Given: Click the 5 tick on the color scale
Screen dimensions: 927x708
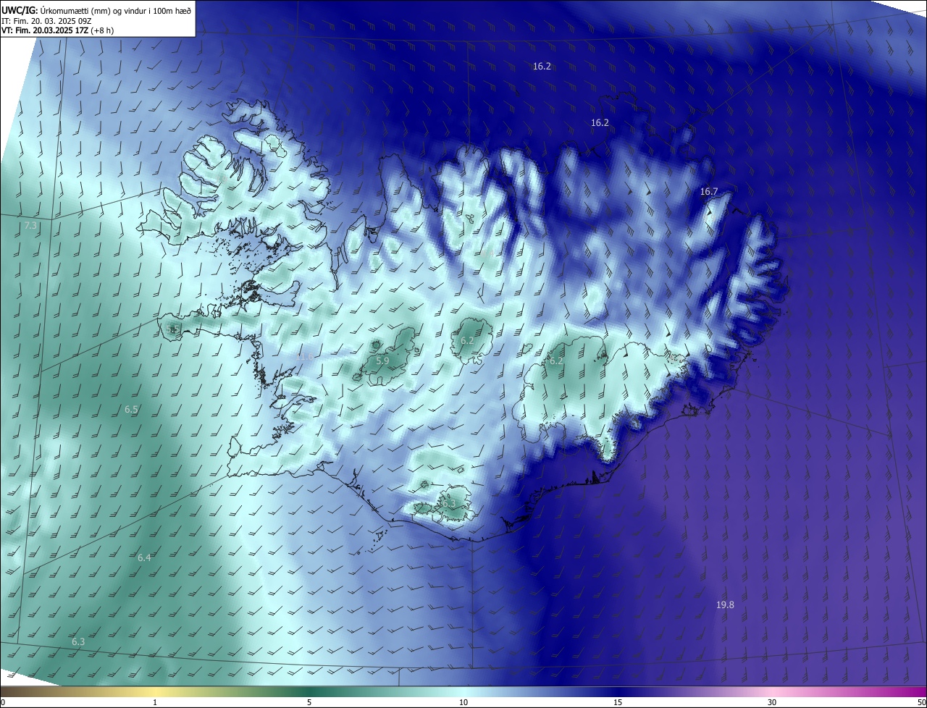Looking at the screenshot, I should click(309, 703).
